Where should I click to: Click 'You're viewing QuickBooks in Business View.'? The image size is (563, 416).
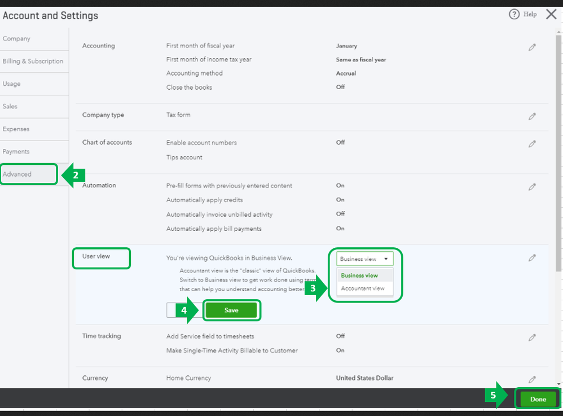[229, 258]
